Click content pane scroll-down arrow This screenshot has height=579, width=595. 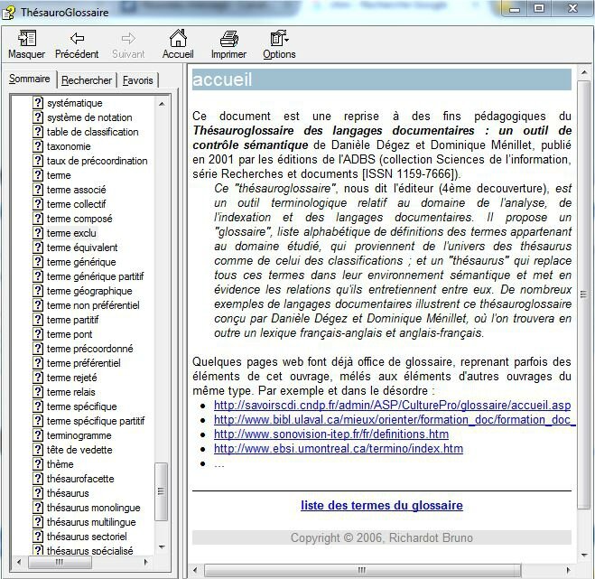[x=583, y=556]
